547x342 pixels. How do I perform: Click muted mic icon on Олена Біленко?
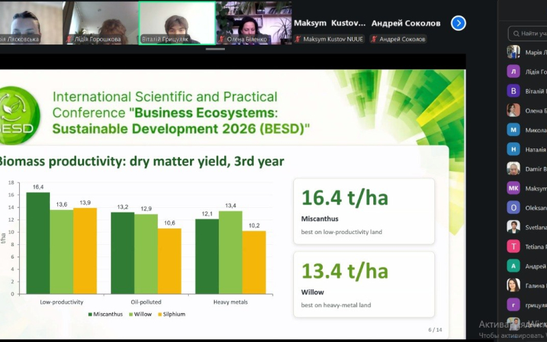[x=220, y=39]
